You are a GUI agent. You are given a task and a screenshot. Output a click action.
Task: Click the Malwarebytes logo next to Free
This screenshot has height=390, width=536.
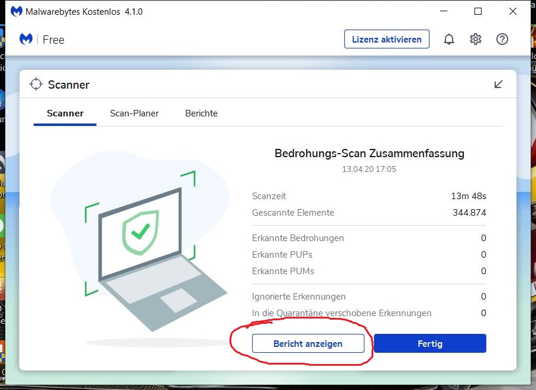pos(26,39)
